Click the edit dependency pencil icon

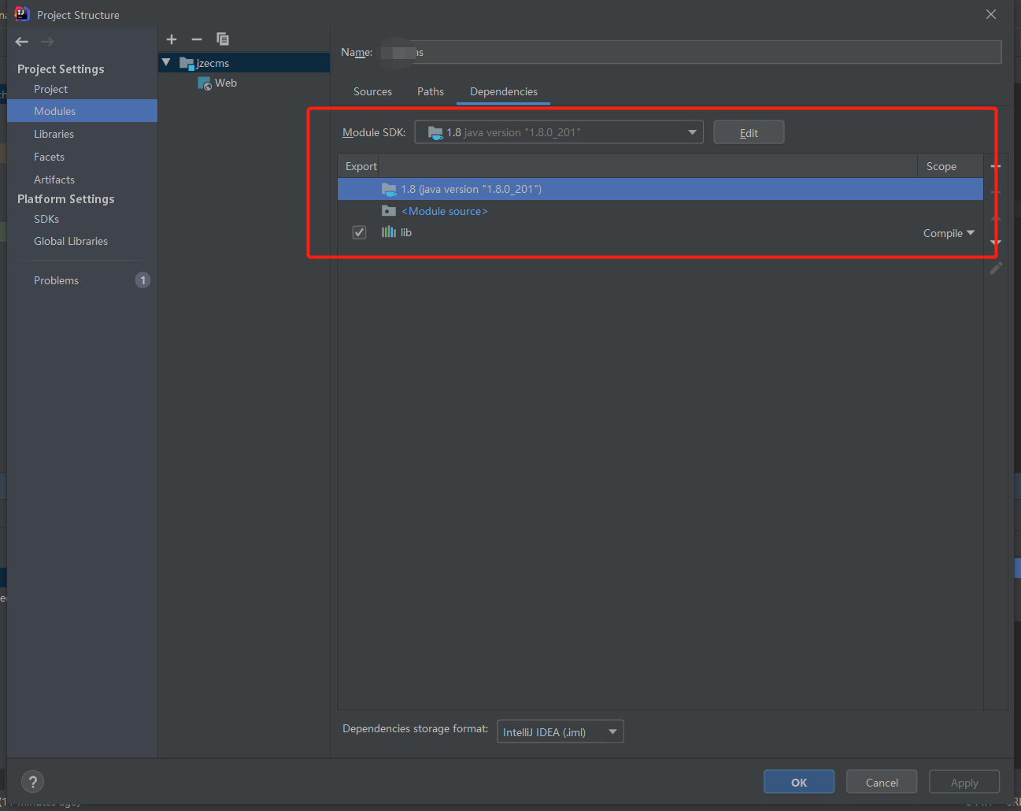coord(997,268)
